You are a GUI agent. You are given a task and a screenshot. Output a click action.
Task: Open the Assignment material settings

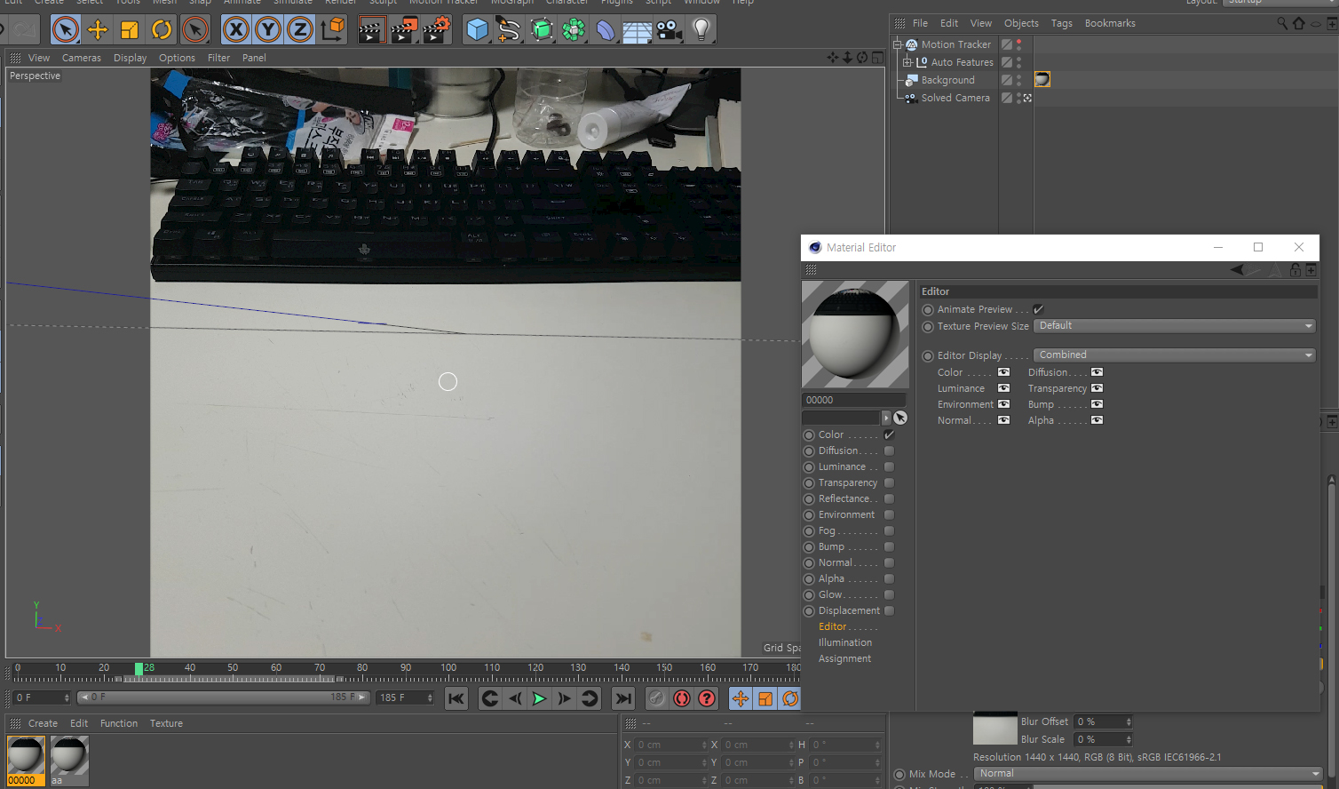pos(844,658)
